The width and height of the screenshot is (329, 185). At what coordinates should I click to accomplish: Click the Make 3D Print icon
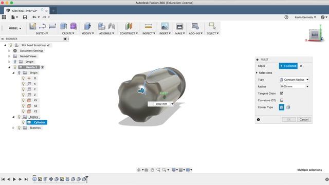(x=179, y=26)
